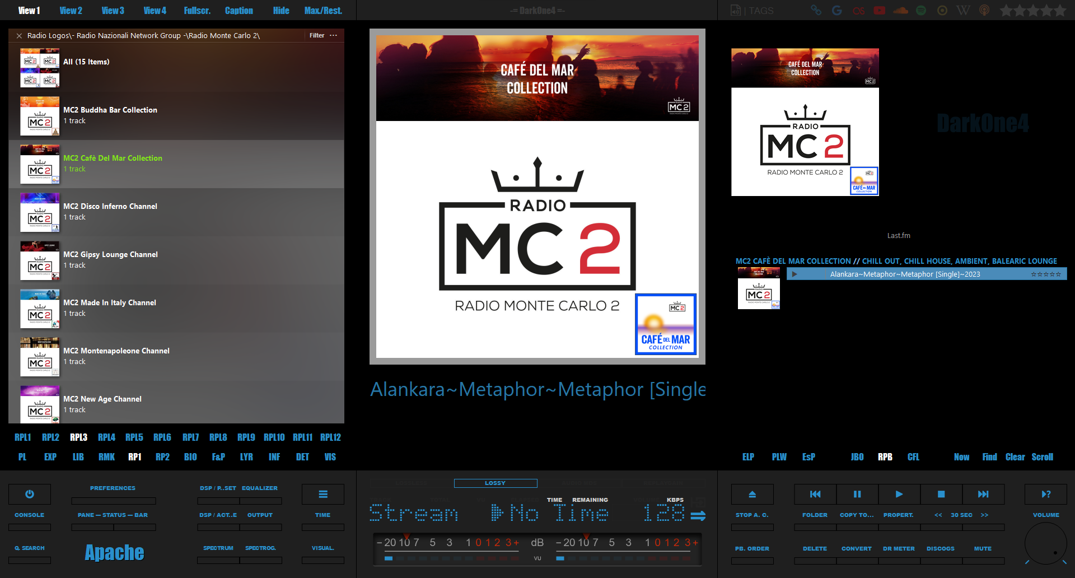Start playback with the play button
Screen dimensions: 1075x578
click(x=899, y=494)
